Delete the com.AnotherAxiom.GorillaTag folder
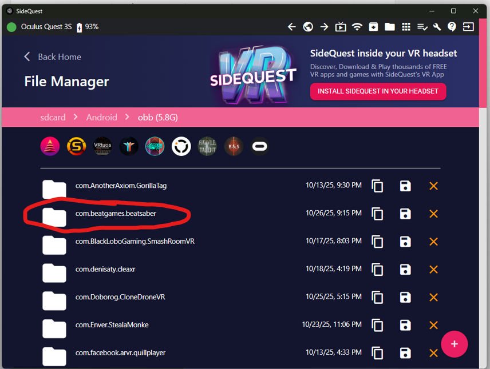490x369 pixels. point(433,186)
